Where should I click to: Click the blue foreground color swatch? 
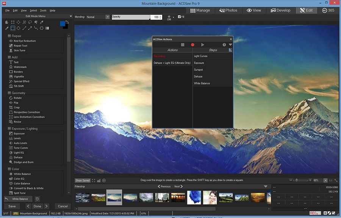tap(63, 23)
